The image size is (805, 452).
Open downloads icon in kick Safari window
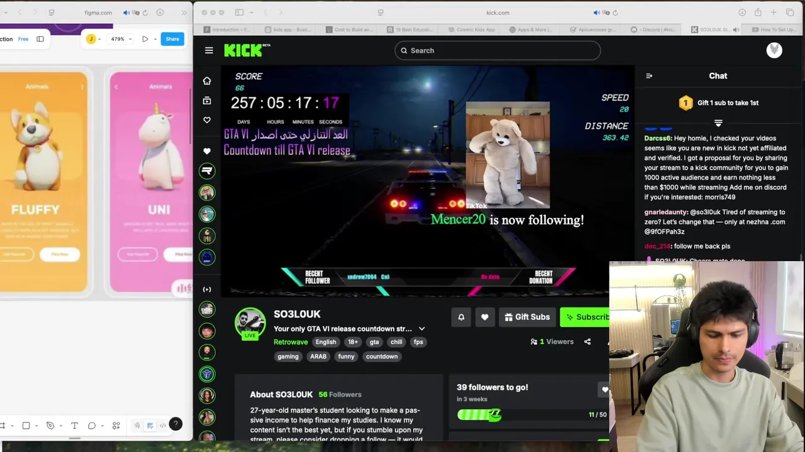click(x=742, y=13)
